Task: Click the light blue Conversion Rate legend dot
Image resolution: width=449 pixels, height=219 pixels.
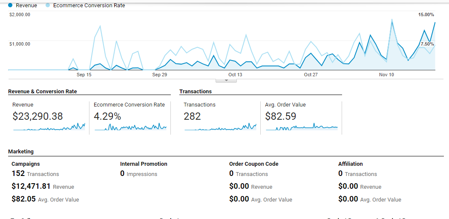Action: point(47,6)
